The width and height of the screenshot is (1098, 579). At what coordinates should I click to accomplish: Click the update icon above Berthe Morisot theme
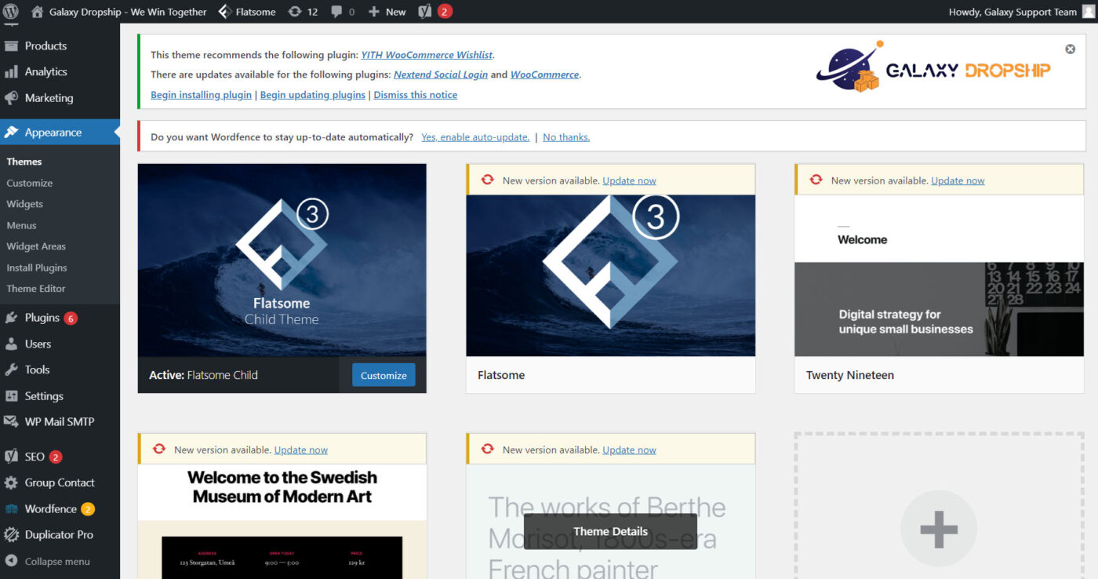click(x=488, y=450)
